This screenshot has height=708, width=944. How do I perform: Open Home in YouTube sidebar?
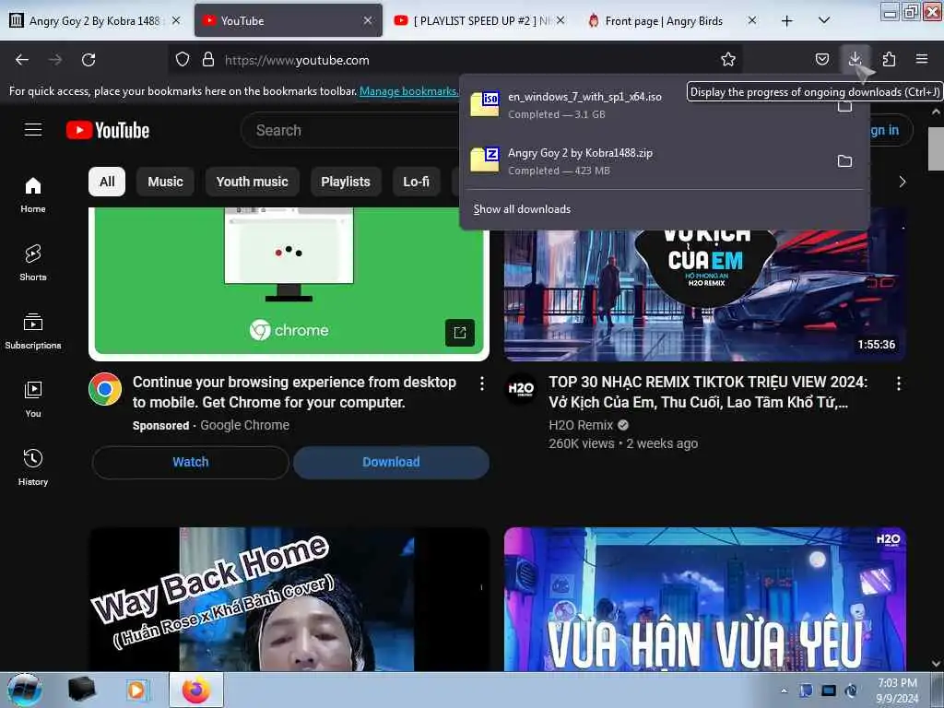point(33,195)
